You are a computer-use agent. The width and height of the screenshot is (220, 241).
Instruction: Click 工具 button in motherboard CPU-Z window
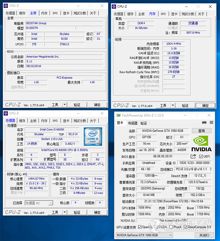55,105
